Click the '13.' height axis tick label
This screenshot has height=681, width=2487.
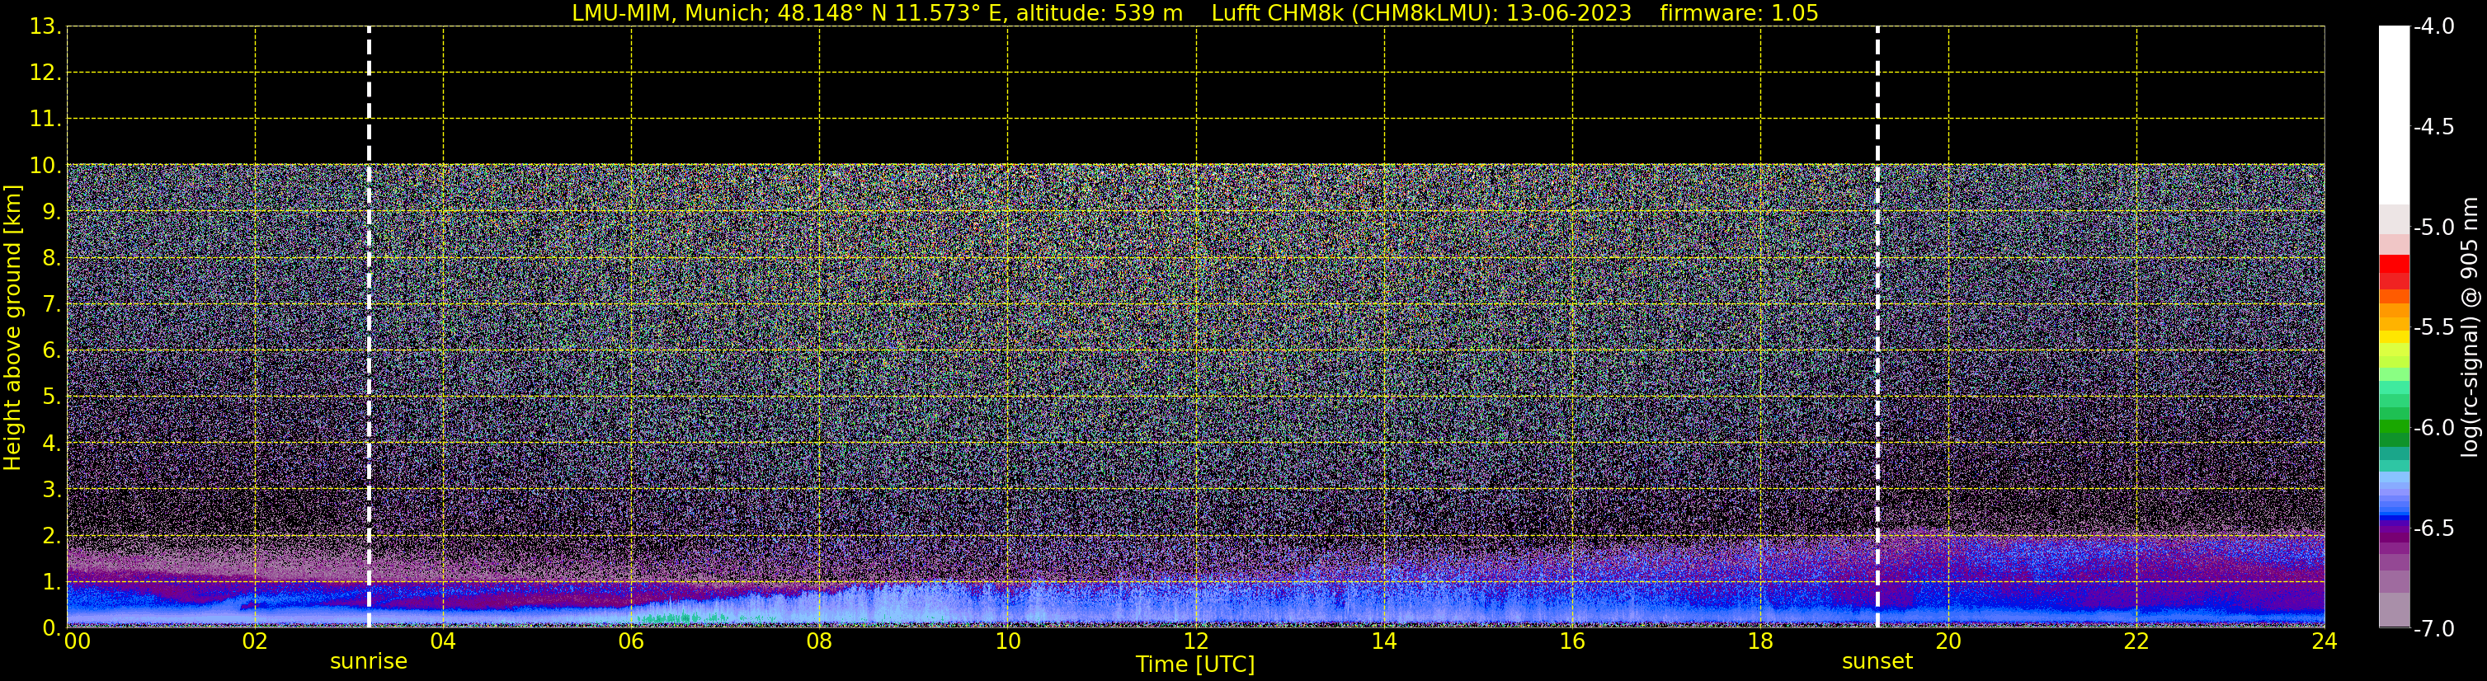pos(45,27)
